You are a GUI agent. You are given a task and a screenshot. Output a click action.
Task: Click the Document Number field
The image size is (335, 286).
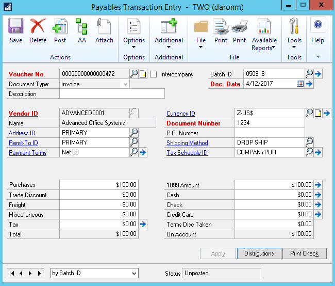coord(270,123)
